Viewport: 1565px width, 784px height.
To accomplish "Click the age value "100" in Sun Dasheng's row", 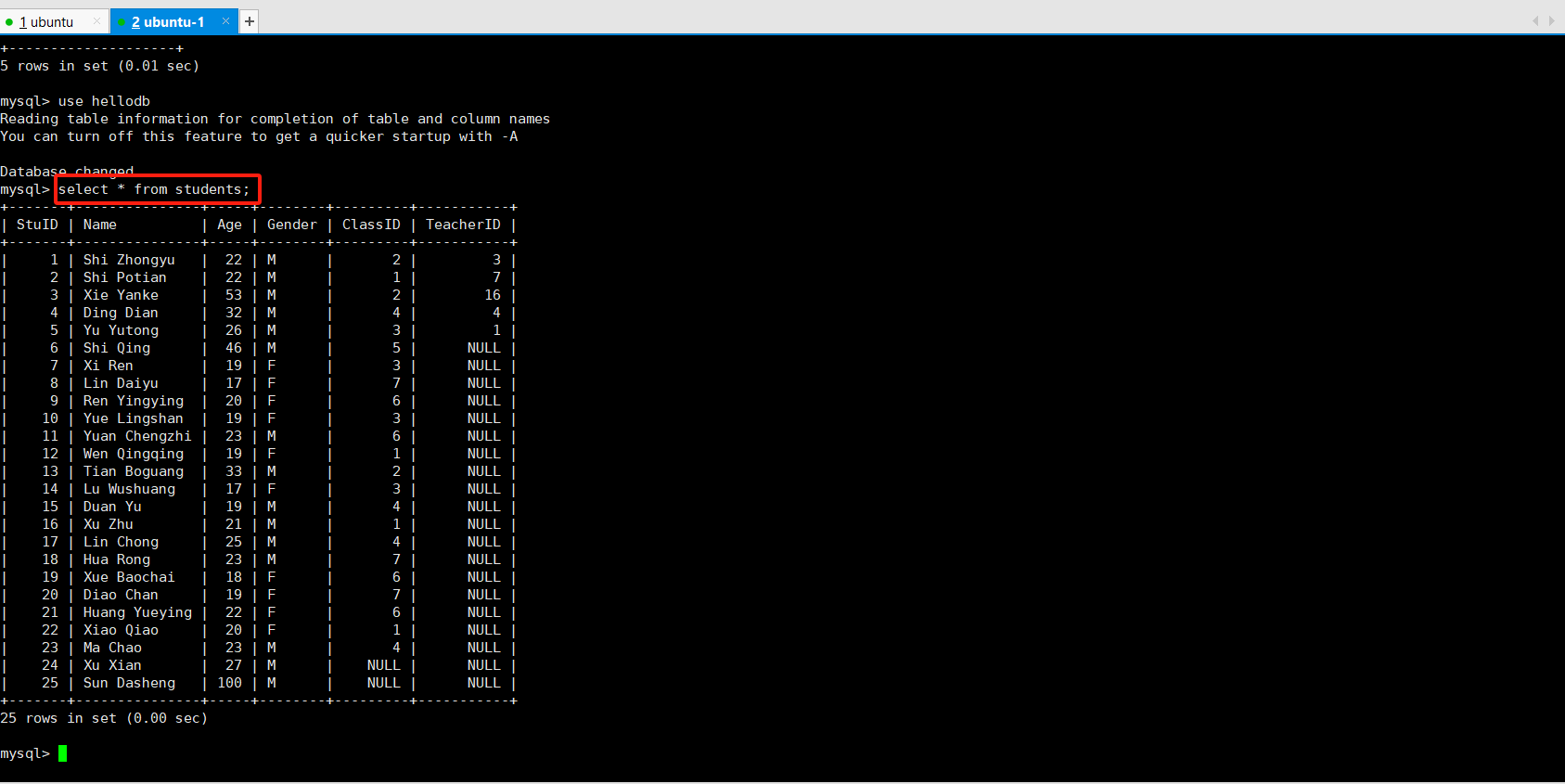I will (x=229, y=683).
